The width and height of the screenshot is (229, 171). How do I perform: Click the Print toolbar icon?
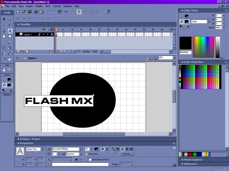(36, 12)
